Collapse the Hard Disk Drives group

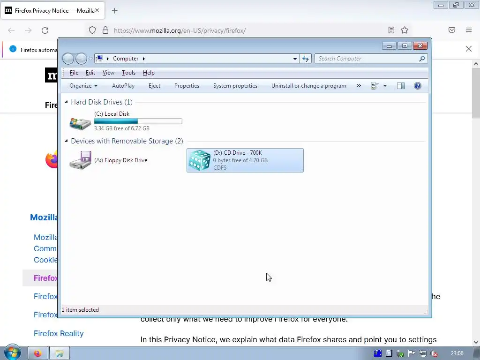tap(66, 102)
